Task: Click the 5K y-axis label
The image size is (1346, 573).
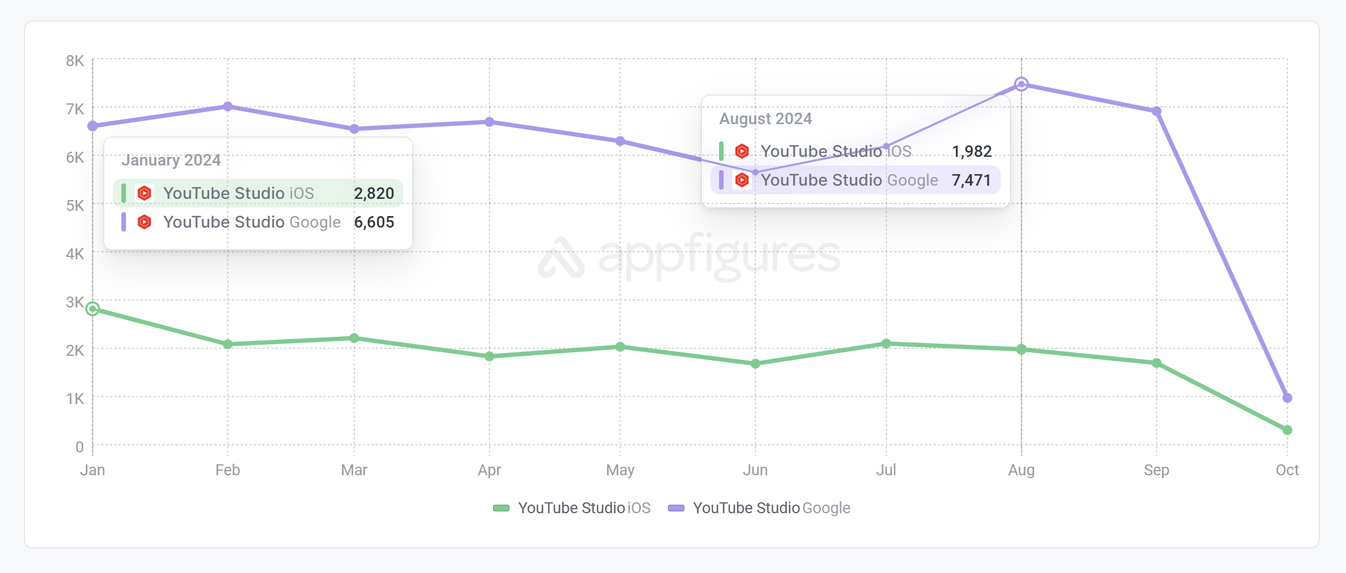Action: point(75,206)
